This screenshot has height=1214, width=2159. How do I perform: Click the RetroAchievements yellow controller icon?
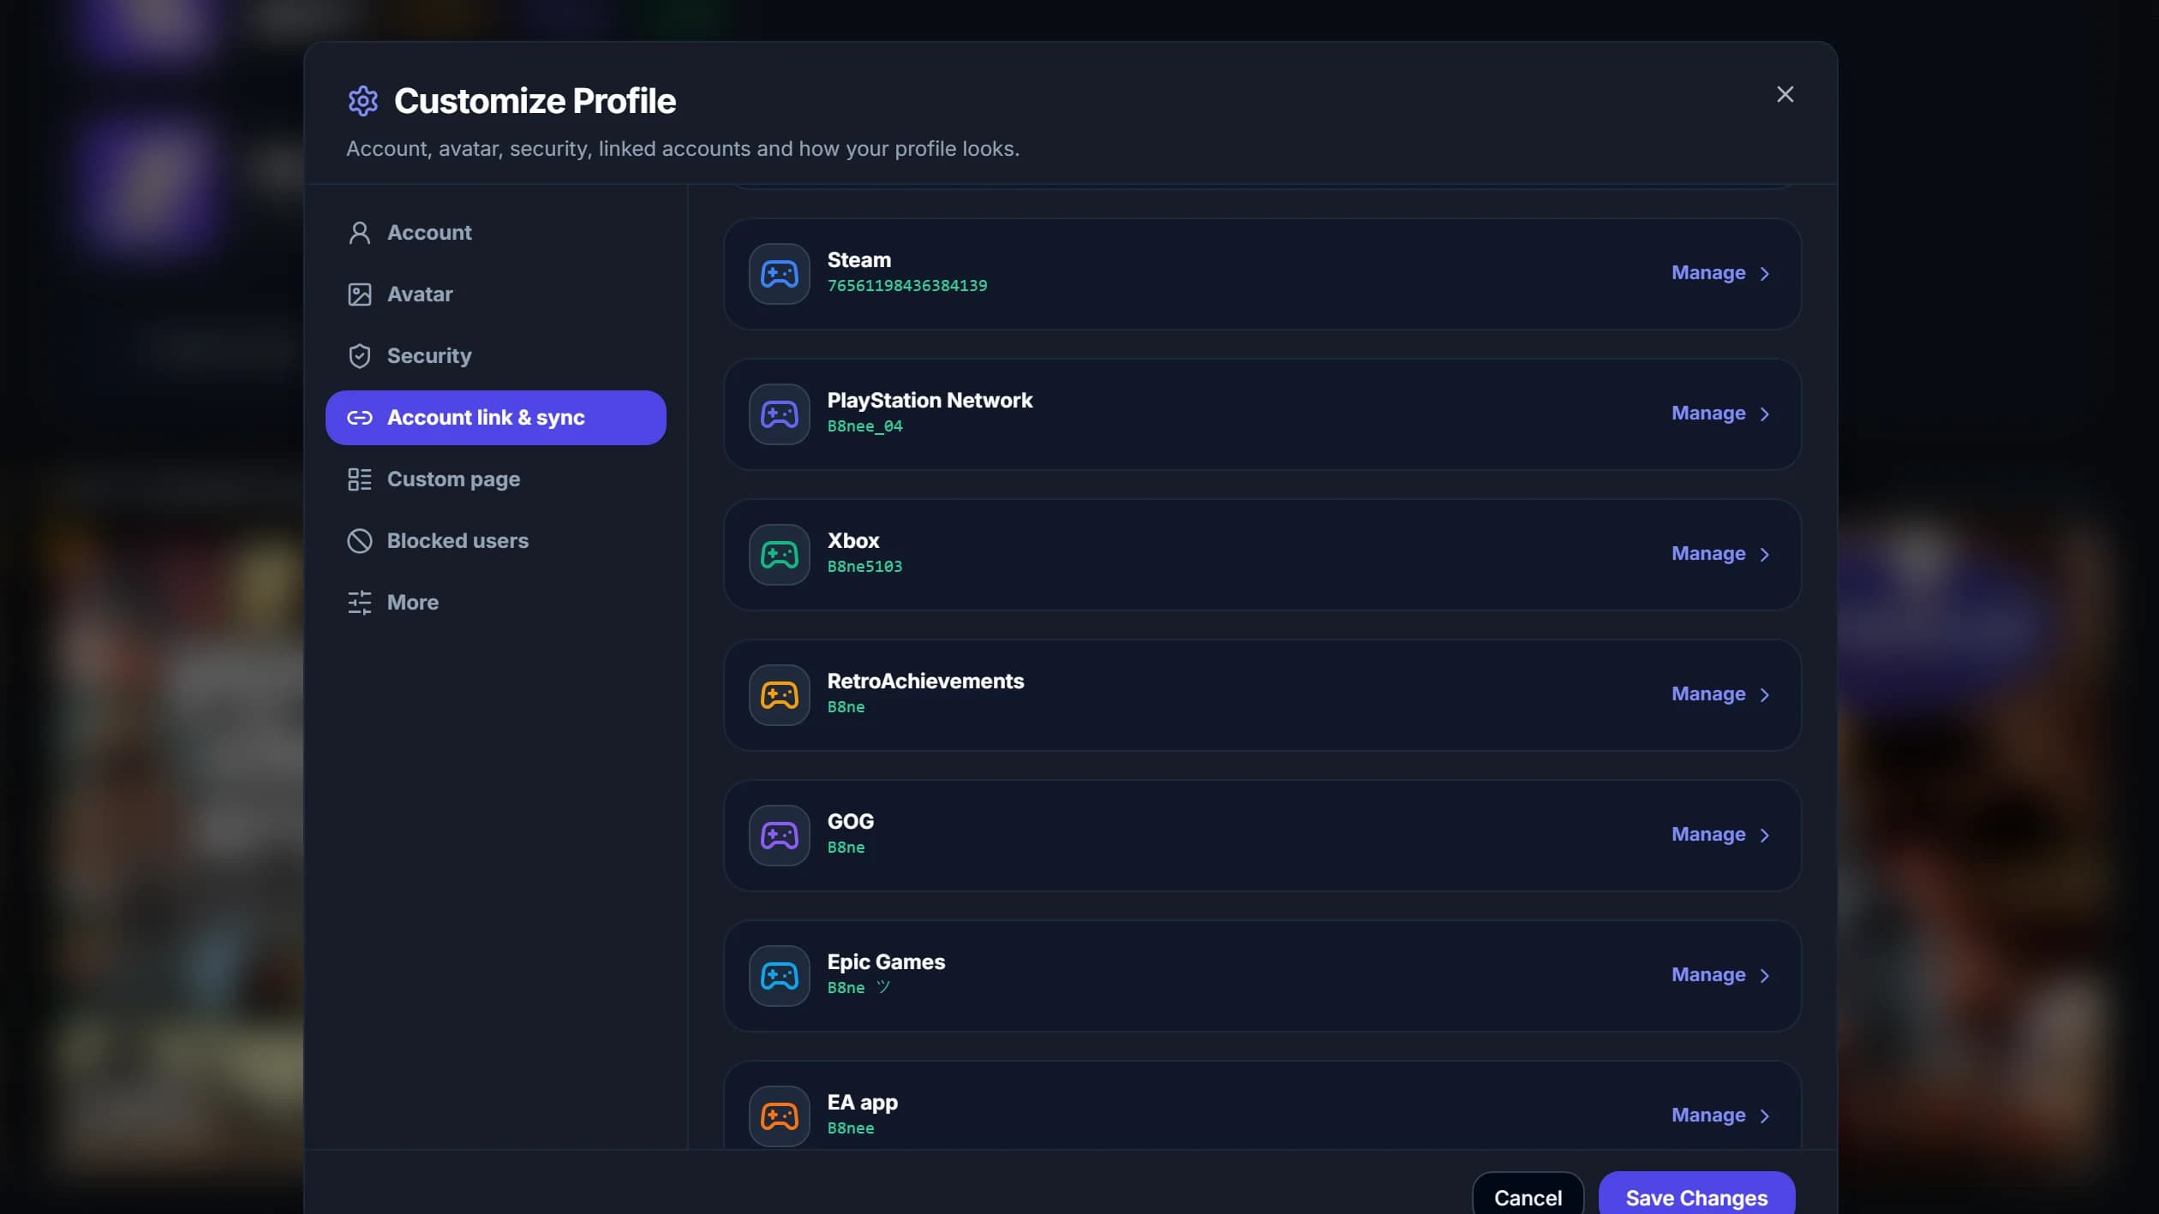click(x=779, y=695)
